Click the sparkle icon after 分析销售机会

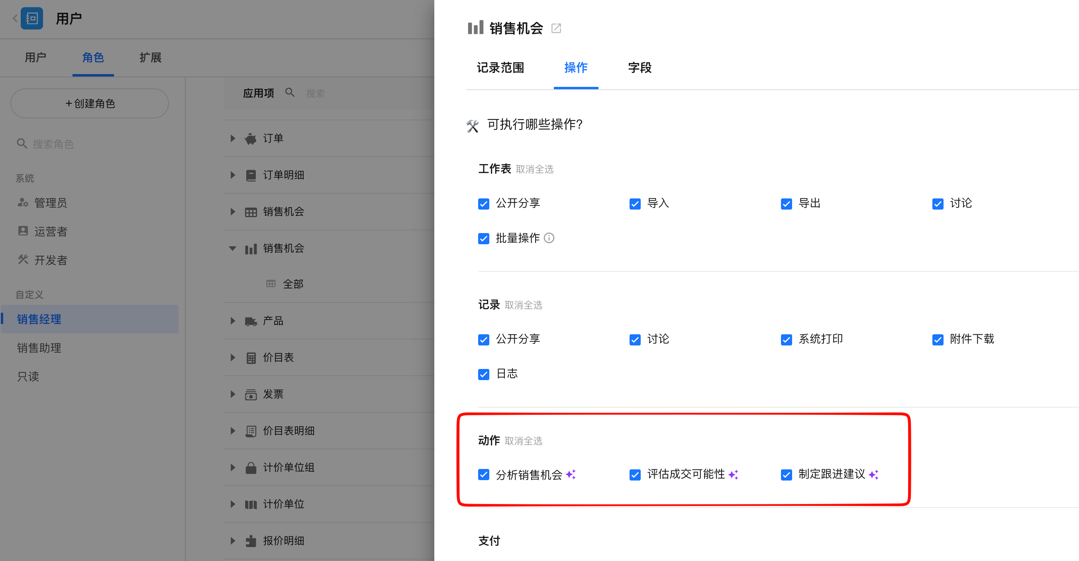click(571, 474)
